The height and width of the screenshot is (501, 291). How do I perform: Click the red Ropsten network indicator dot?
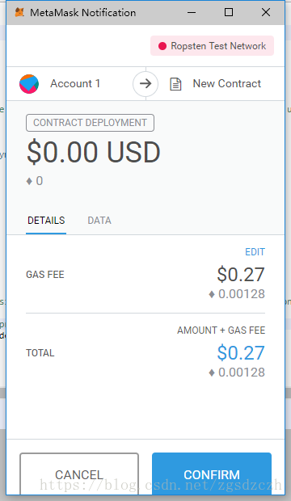pos(162,46)
